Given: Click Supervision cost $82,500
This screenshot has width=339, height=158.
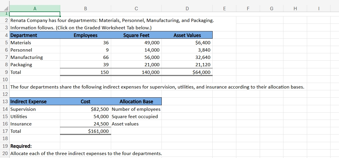Looking at the screenshot, I should 85,109.
